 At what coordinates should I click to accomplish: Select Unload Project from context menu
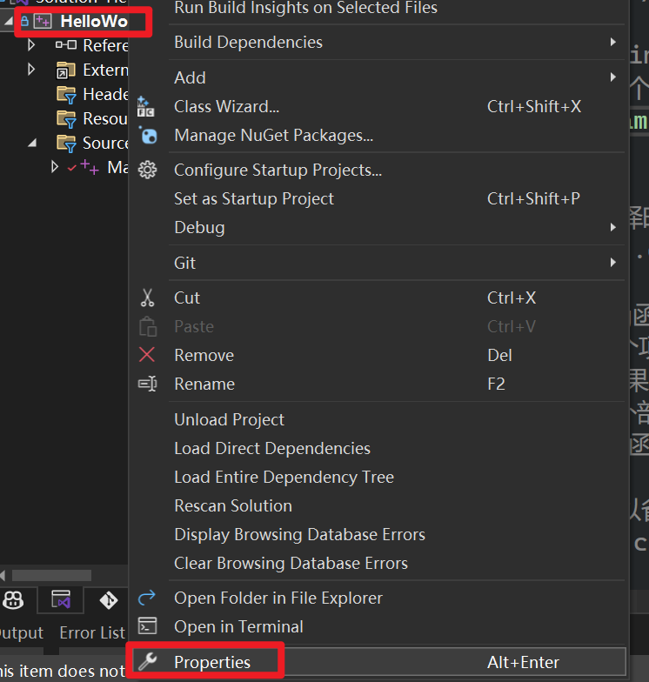(x=229, y=419)
